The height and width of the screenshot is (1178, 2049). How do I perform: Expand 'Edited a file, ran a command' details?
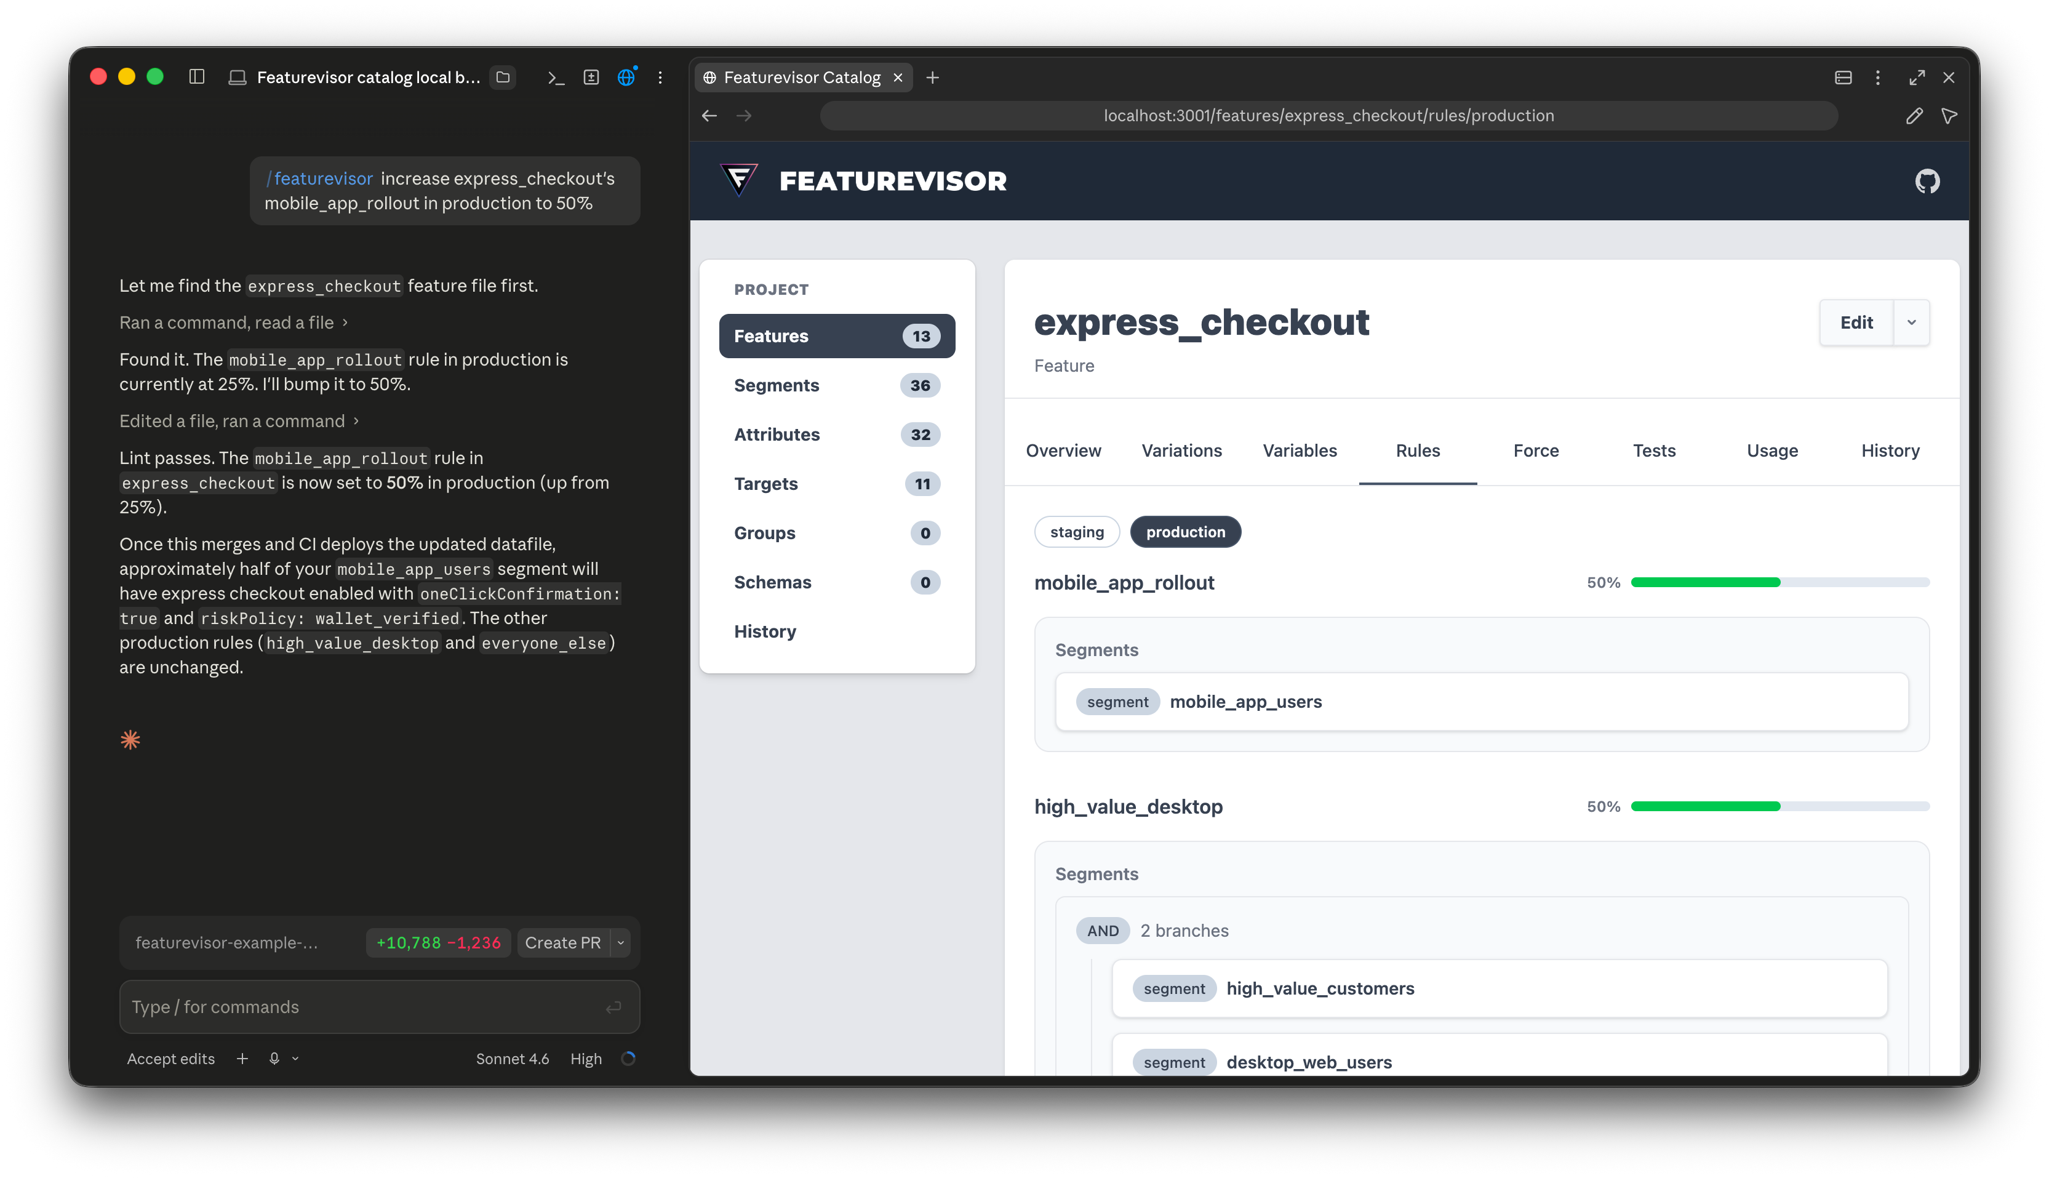239,421
